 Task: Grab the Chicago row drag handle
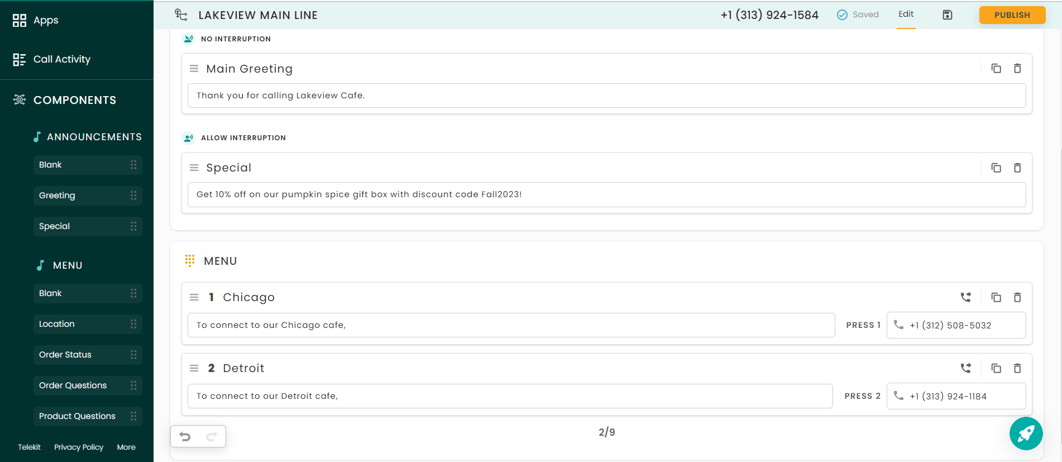[194, 297]
